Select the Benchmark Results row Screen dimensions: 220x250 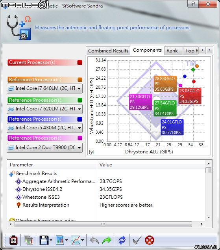(107, 174)
